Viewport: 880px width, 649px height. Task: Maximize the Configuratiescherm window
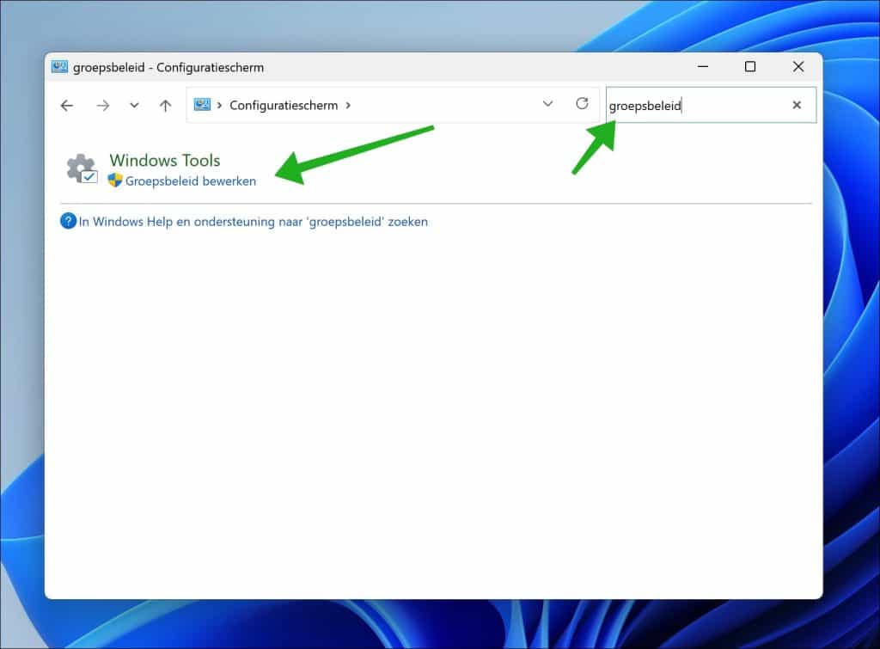750,66
